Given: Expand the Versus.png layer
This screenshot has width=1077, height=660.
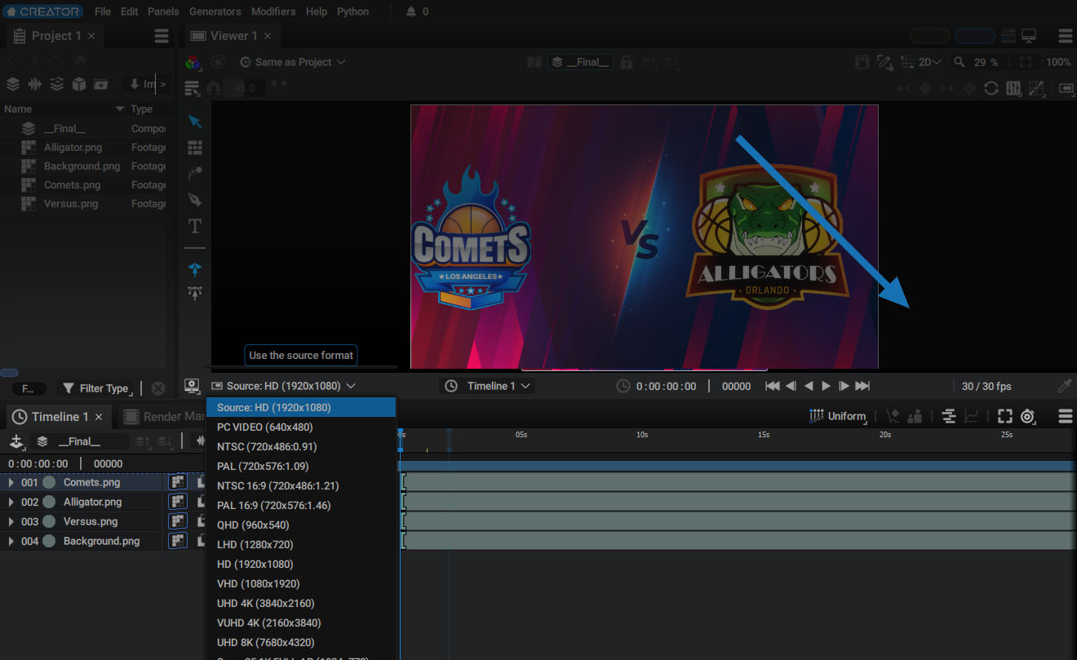Looking at the screenshot, I should click(11, 521).
